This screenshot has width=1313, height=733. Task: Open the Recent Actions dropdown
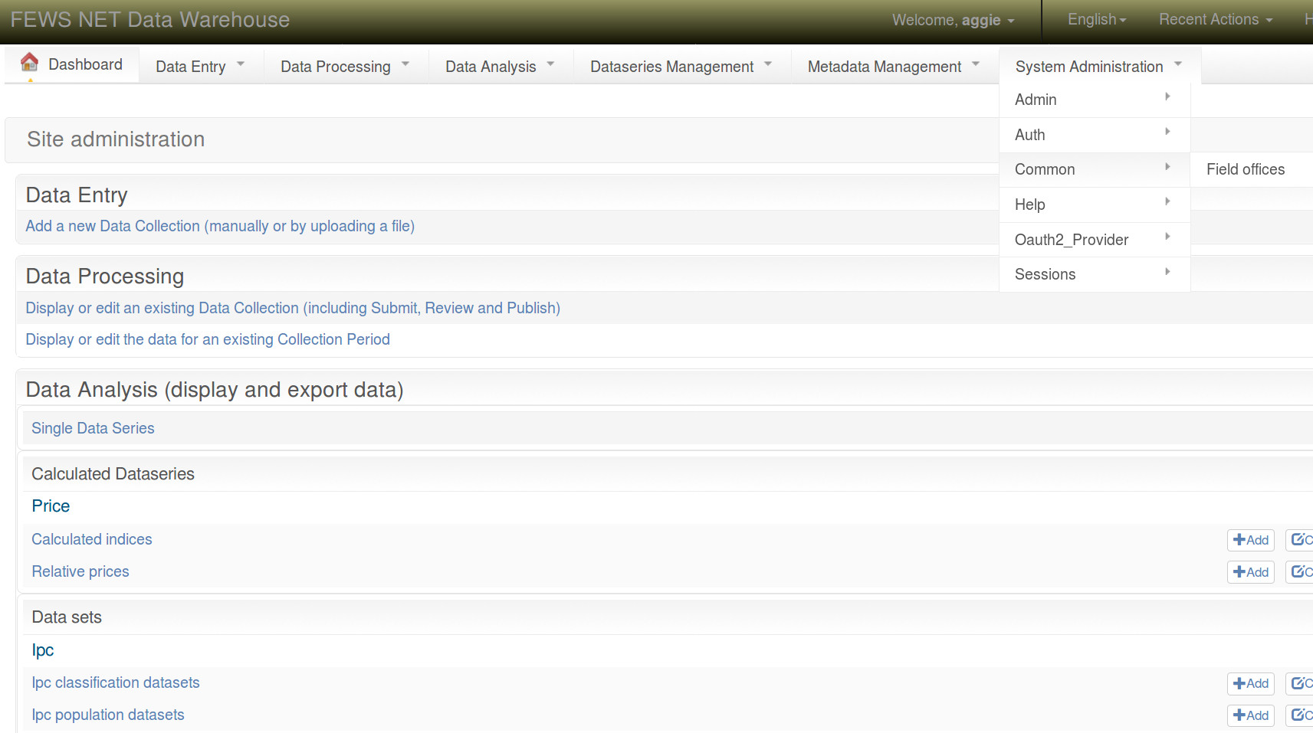(x=1215, y=20)
